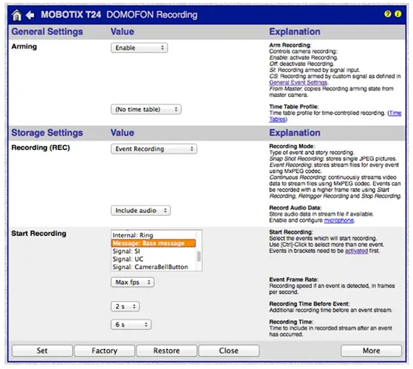413x369 pixels.
Task: Click the back arrow icon in header
Action: [x=30, y=15]
